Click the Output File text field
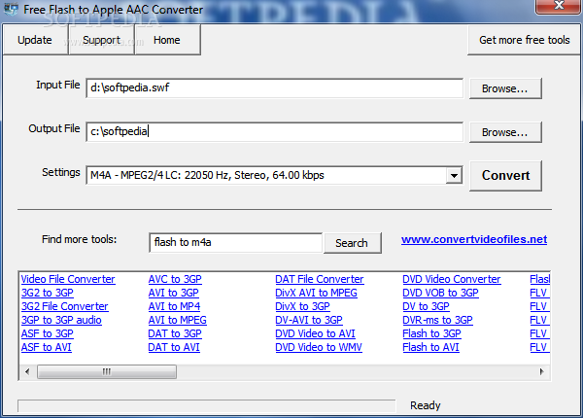Viewport: 583px width, 418px height. [x=274, y=131]
